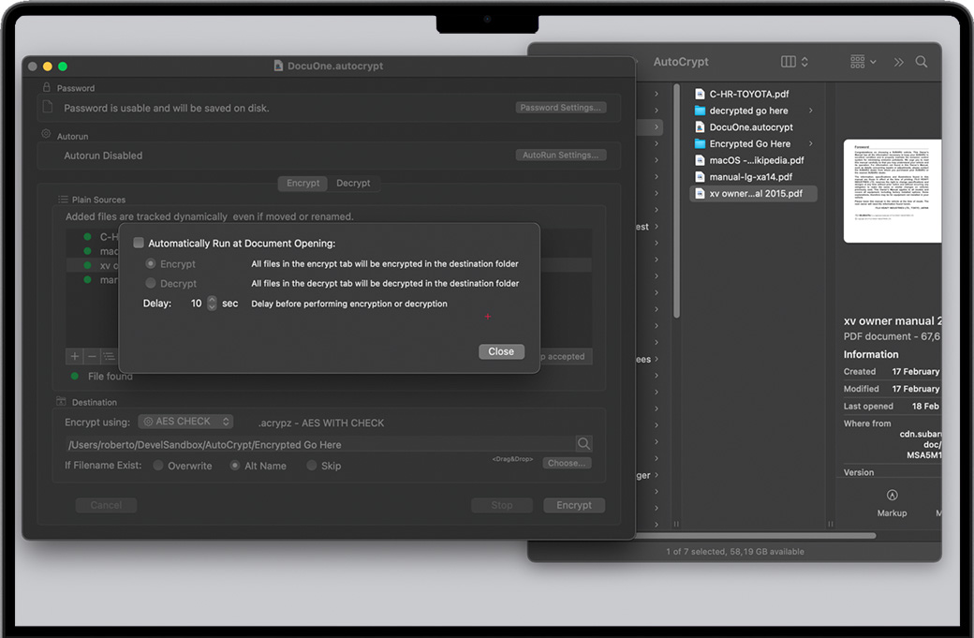Enable Automatically Run at Document Opening
The height and width of the screenshot is (638, 974).
(x=139, y=244)
